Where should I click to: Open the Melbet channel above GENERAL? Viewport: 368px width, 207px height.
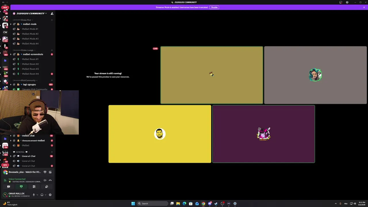point(32,145)
